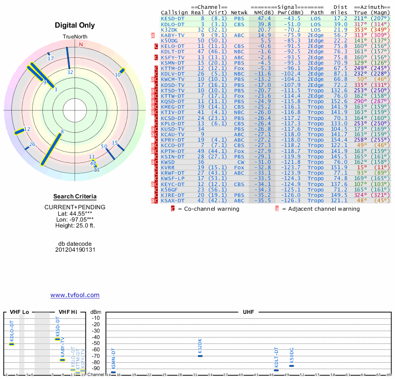Select channel 10 marker on radar plot
Viewport: 395px width, 379px height.
point(121,71)
